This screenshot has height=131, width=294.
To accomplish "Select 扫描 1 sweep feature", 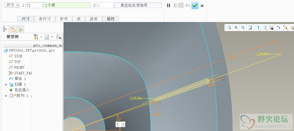I will (17, 84).
